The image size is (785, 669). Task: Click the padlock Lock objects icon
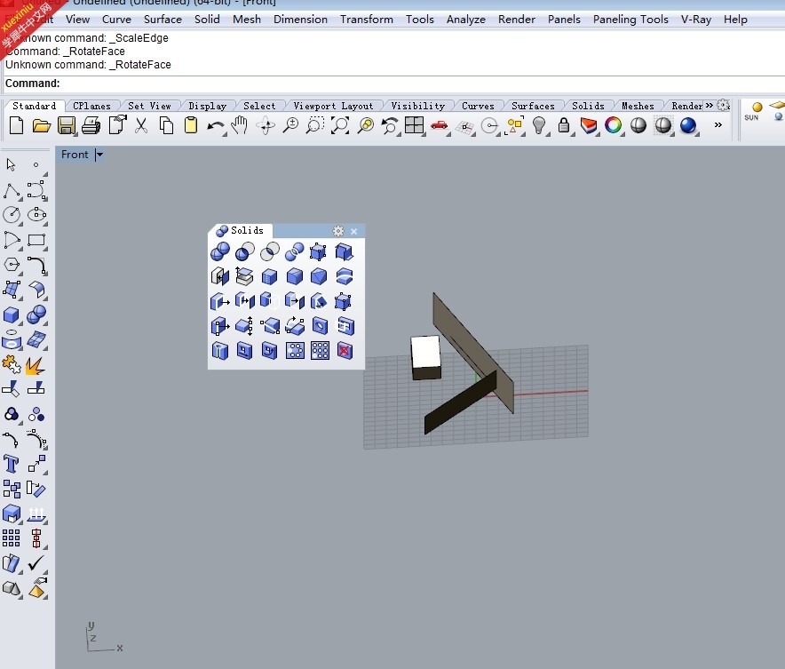(x=564, y=125)
